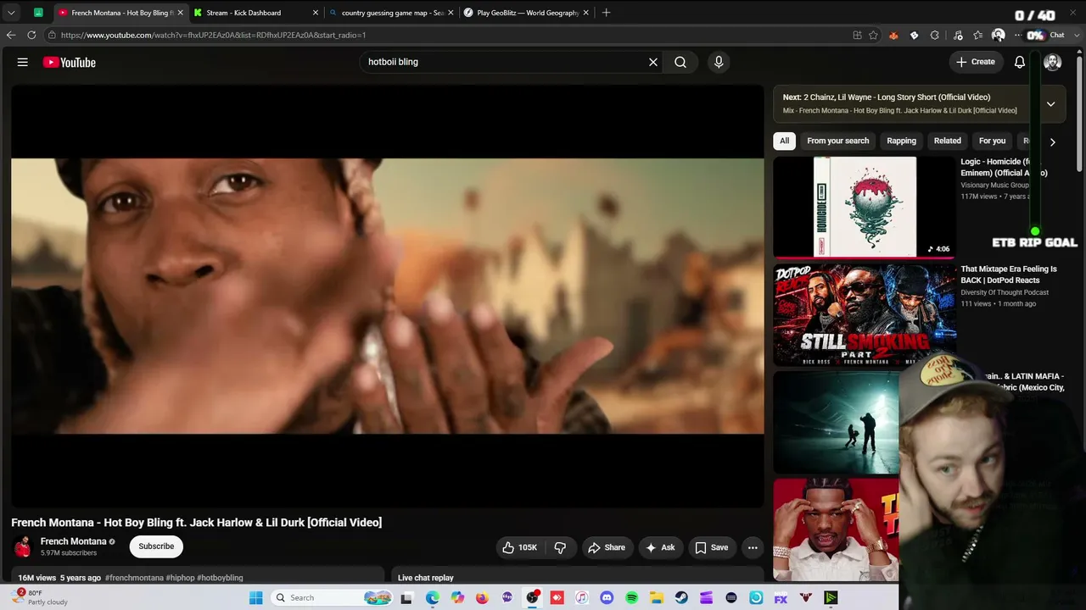Open Firefox from the taskbar

[482, 597]
